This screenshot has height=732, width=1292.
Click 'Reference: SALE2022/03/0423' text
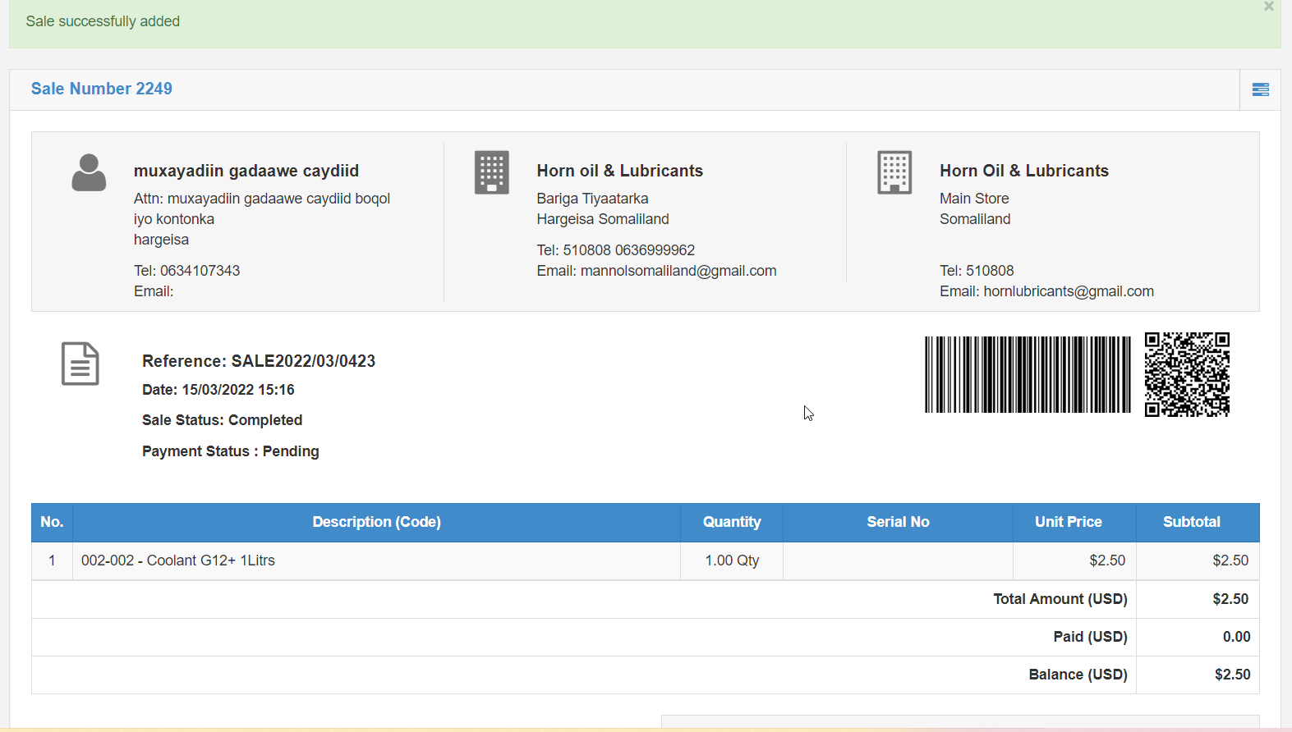[x=259, y=361]
